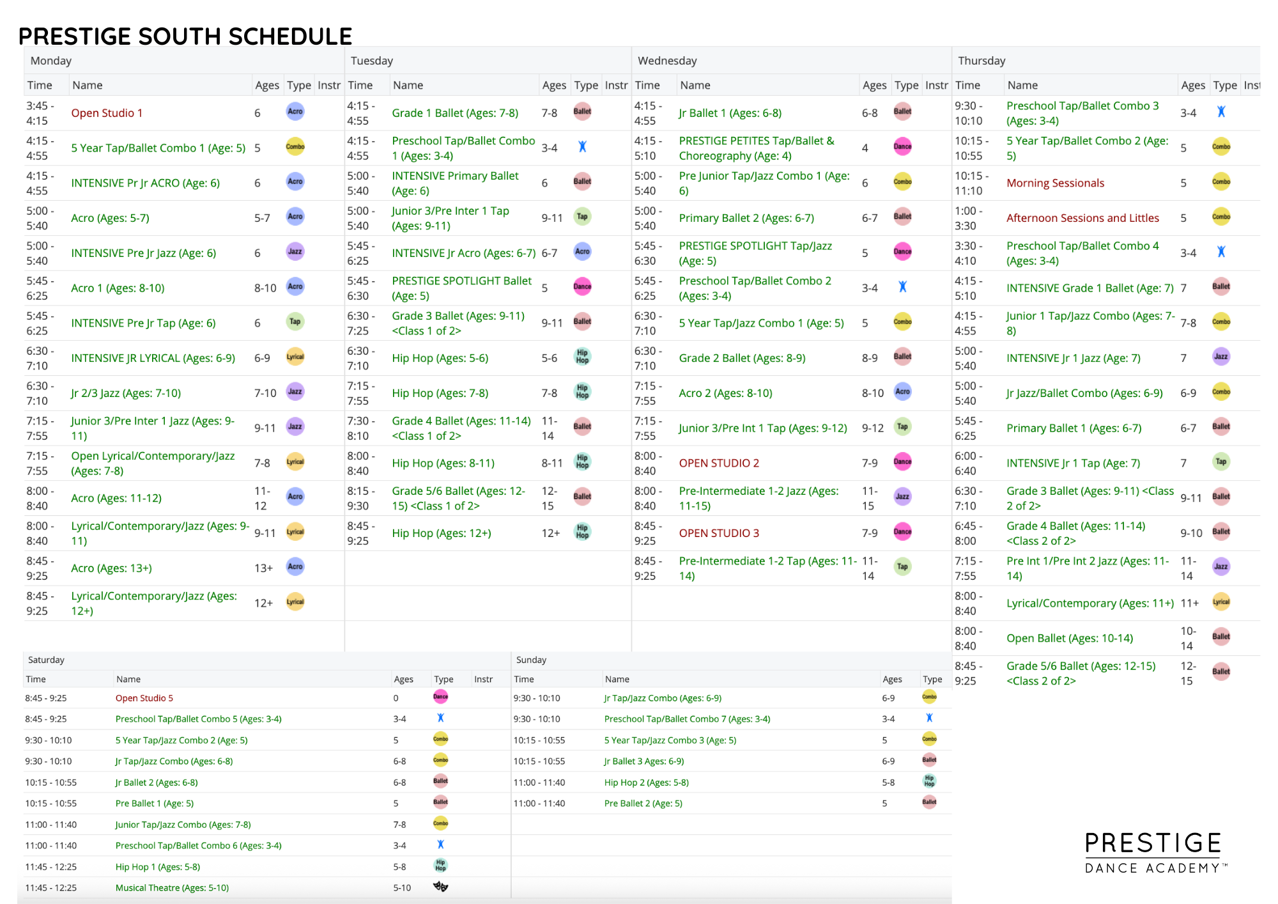Click Combo icon for Pre Junior Tap/Jazz Combo 1
The image size is (1278, 904).
click(x=902, y=182)
